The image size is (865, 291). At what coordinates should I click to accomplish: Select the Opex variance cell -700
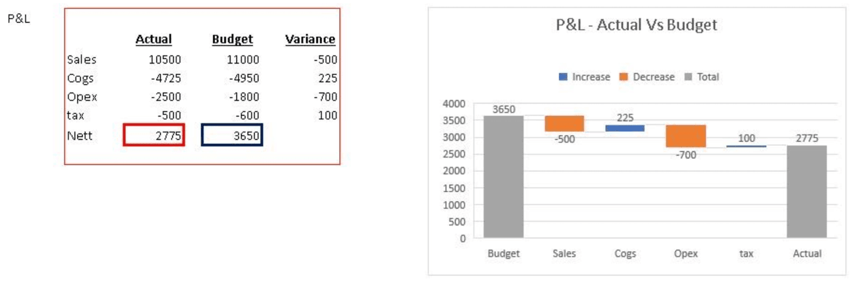point(325,97)
